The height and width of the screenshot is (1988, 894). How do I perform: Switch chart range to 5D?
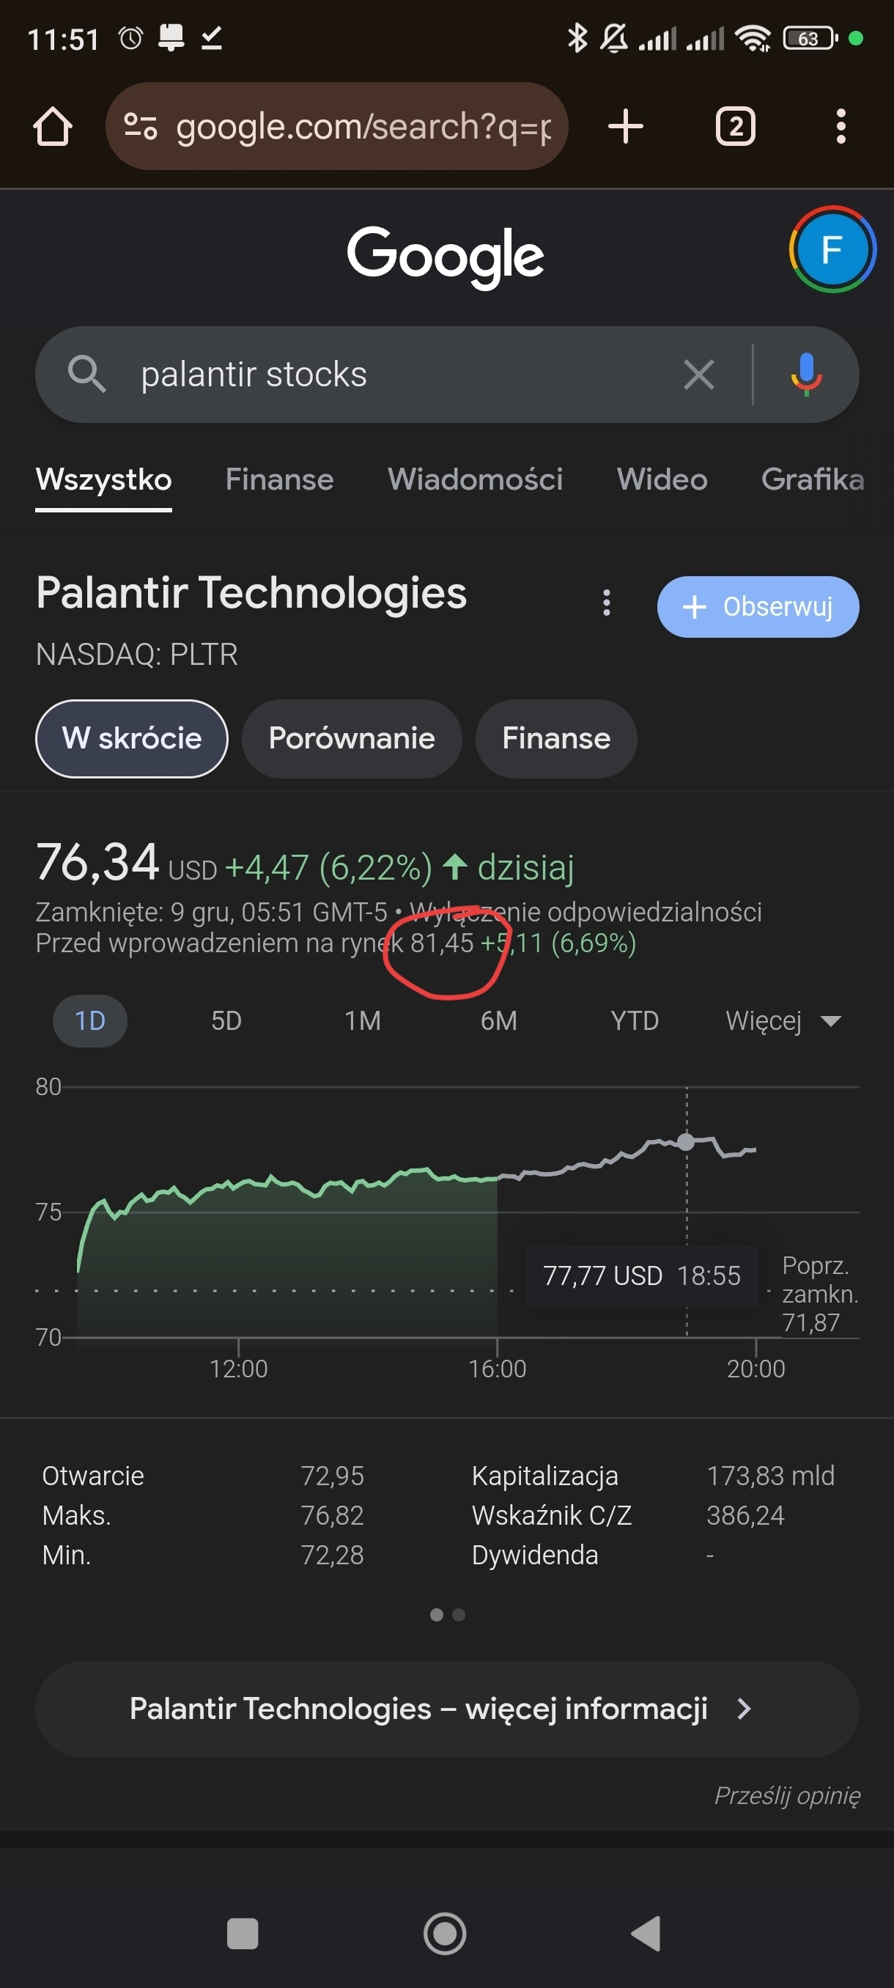click(226, 1021)
